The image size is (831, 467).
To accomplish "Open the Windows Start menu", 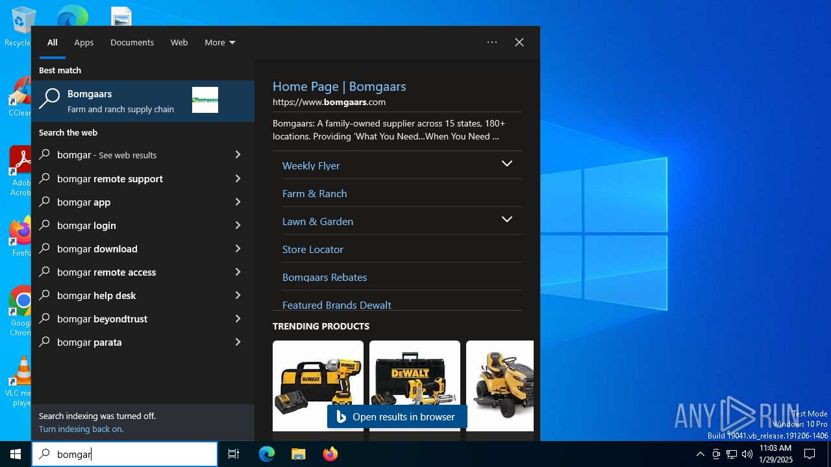I will click(16, 454).
